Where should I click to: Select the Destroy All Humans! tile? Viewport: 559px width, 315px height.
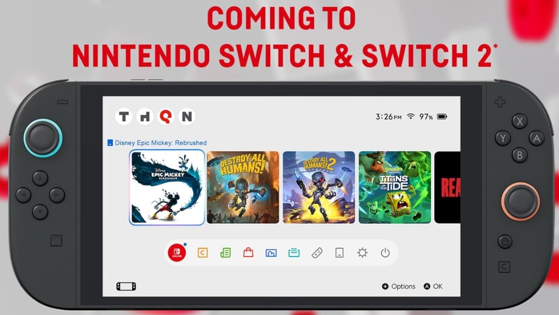pos(243,188)
